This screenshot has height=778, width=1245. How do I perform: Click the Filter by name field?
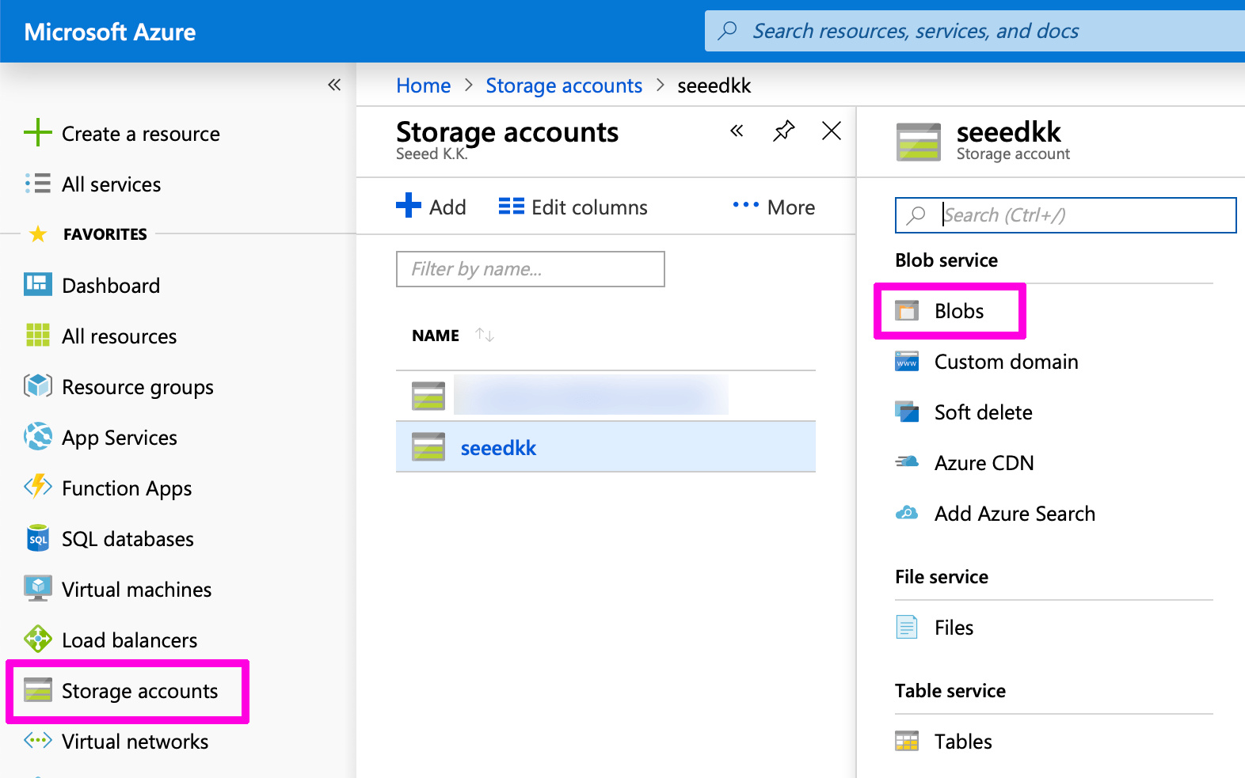tap(531, 269)
